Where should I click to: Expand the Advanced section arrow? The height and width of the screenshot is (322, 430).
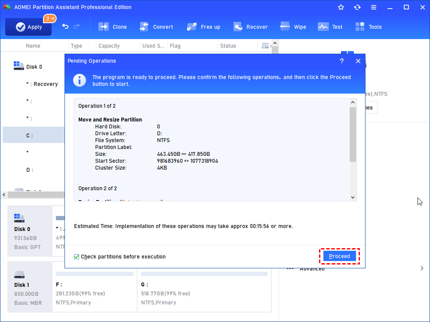422,268
